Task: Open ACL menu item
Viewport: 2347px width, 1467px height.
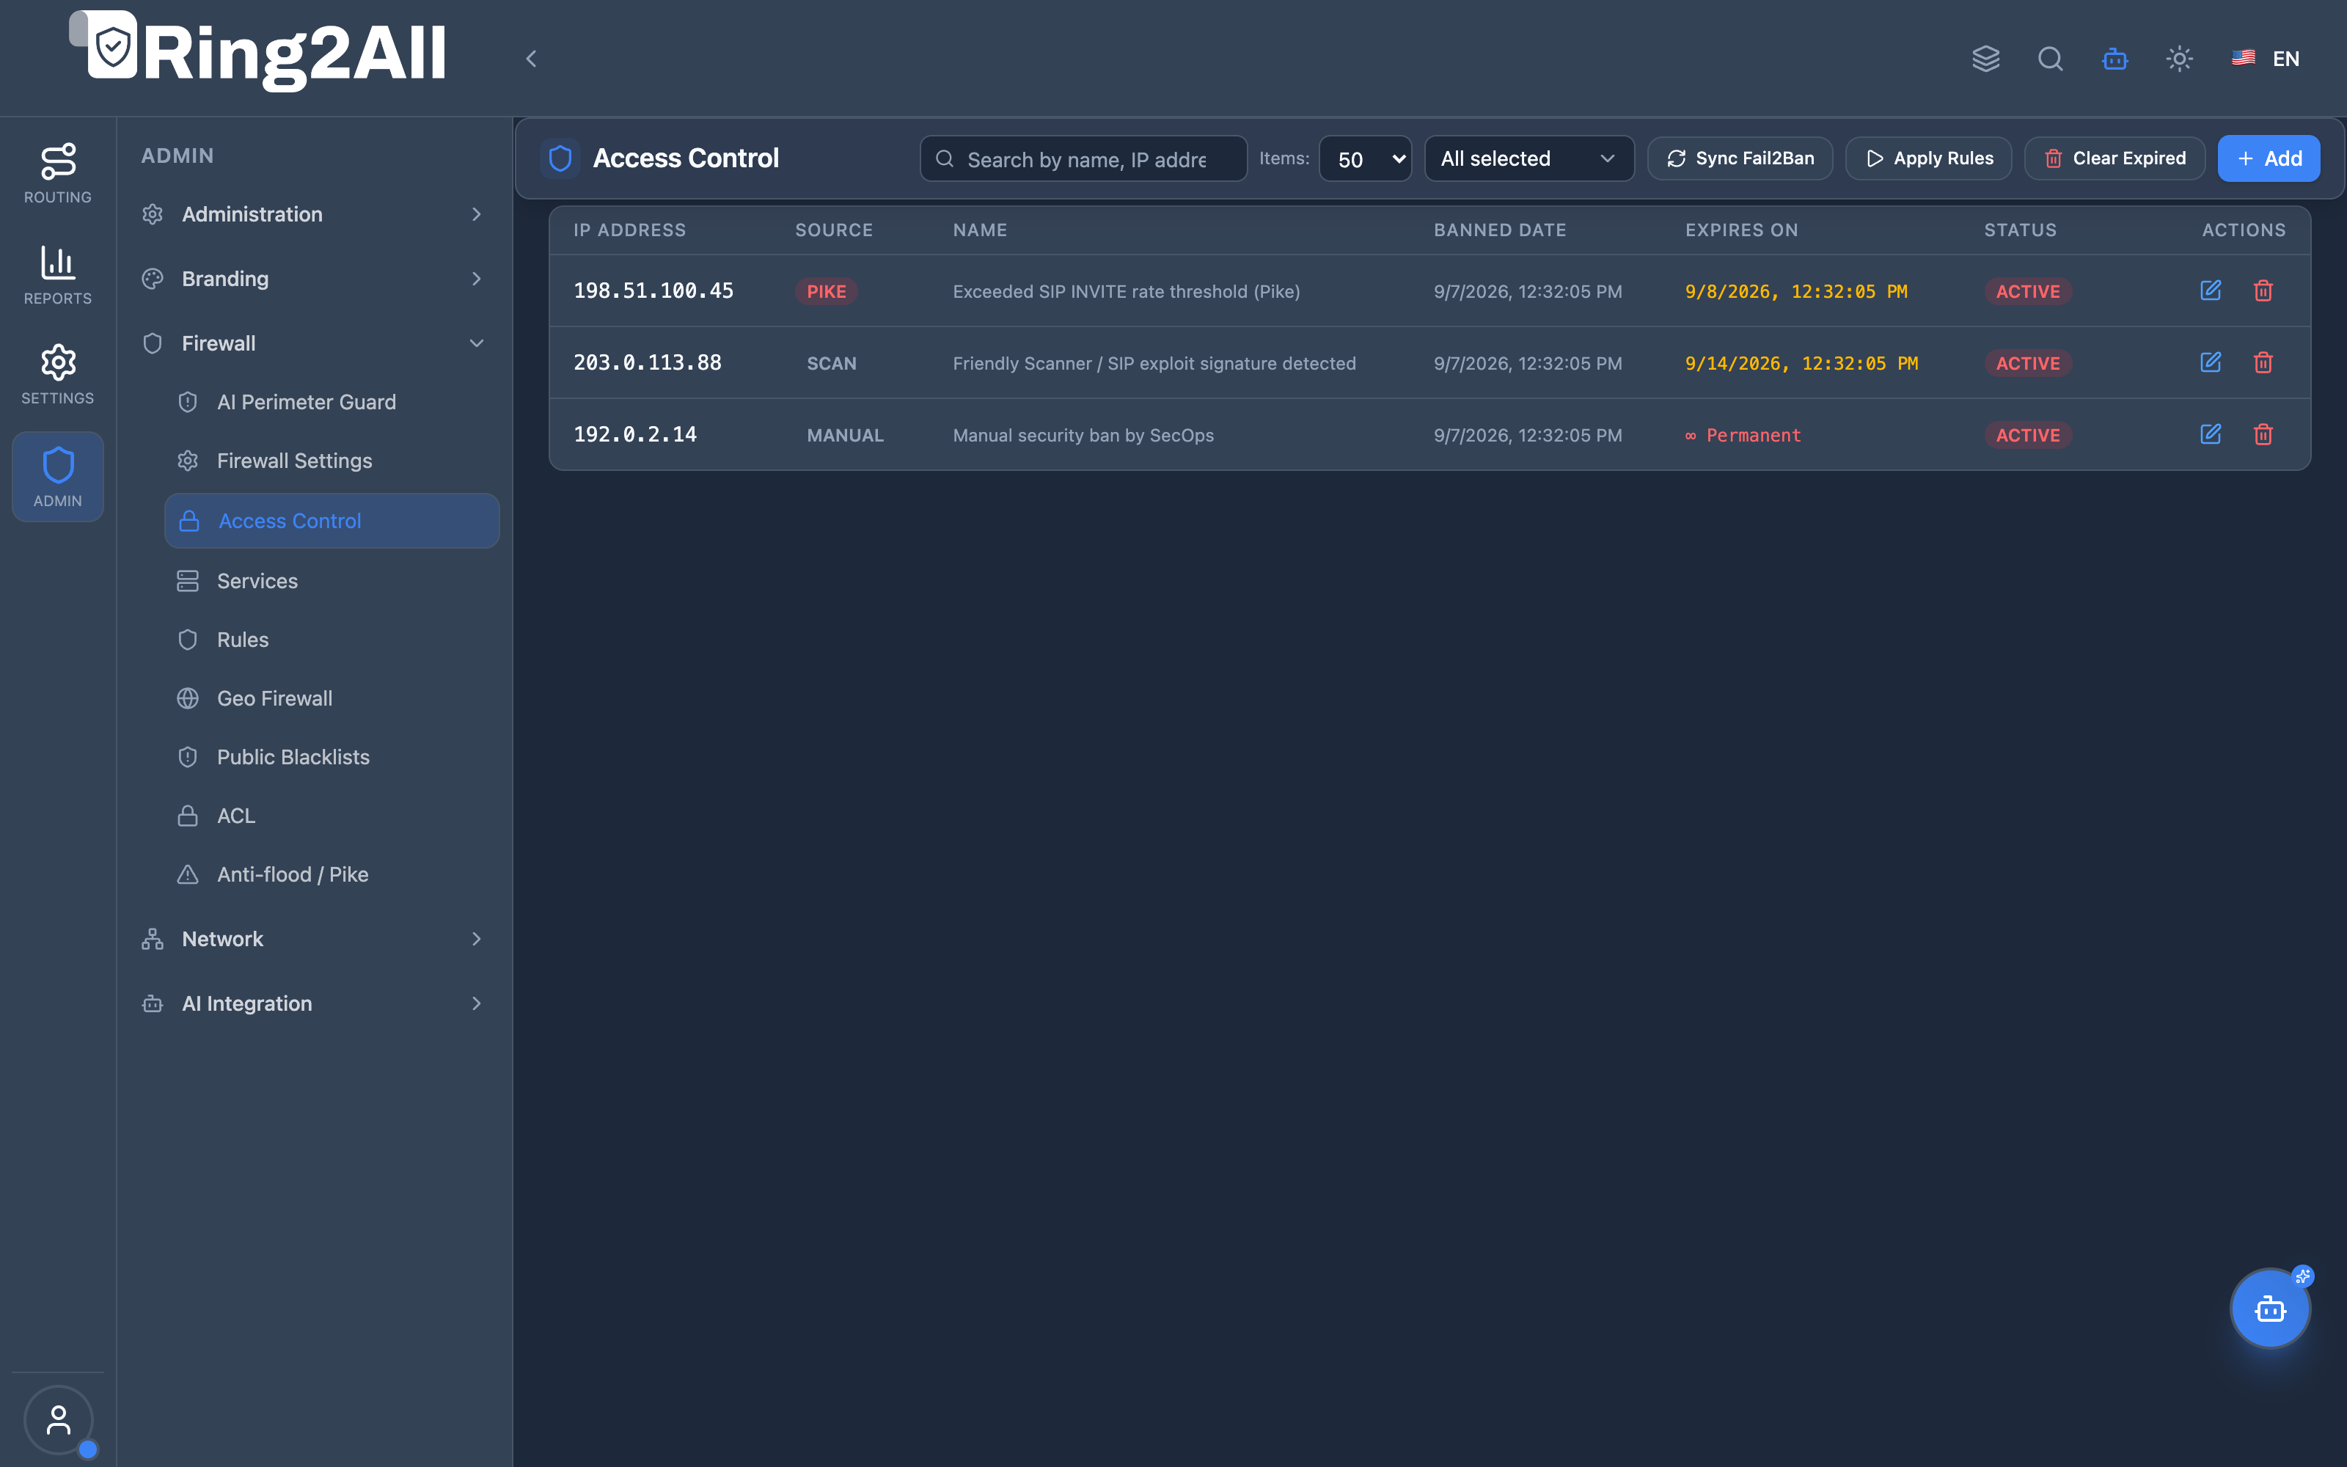Action: (332, 816)
